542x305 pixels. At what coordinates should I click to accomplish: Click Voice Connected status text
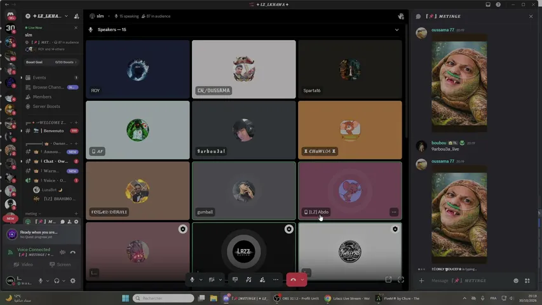click(x=34, y=250)
